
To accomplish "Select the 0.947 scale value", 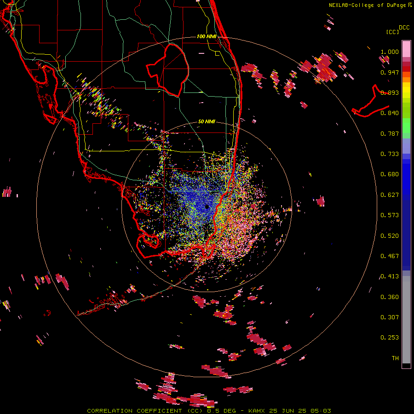I will coord(390,72).
